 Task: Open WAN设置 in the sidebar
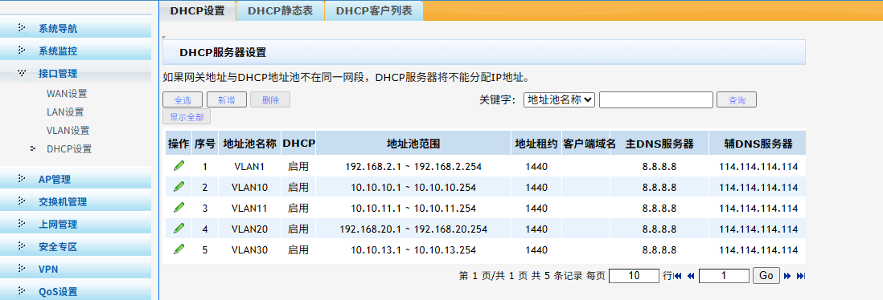pos(67,94)
